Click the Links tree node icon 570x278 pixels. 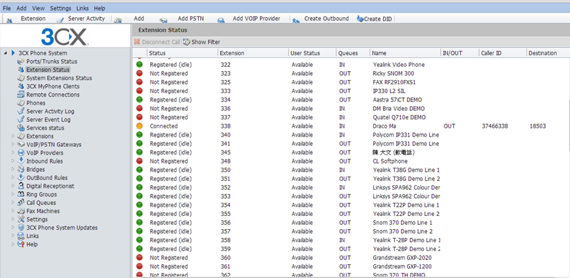(21, 236)
